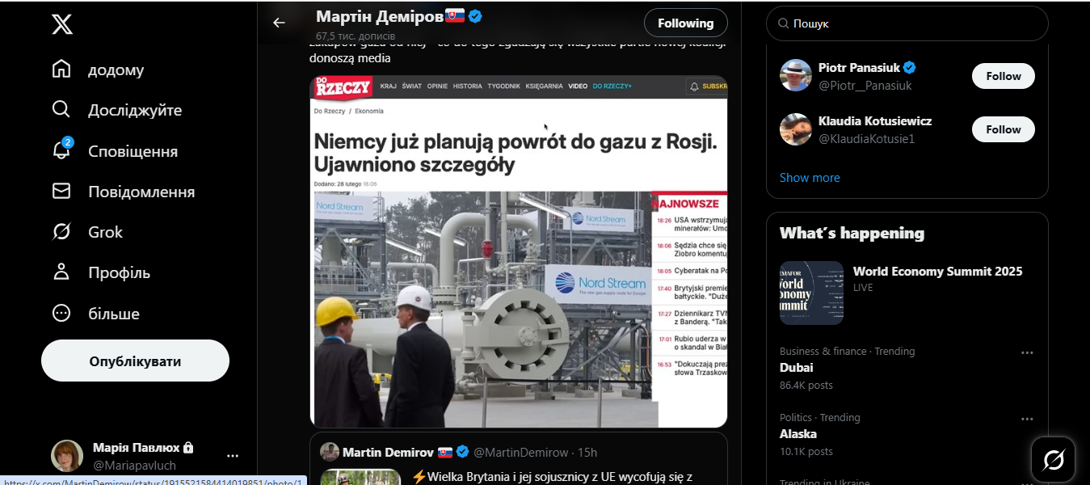This screenshot has width=1090, height=485.
Task: Follow Piotr Panasiuk
Action: (x=1003, y=76)
